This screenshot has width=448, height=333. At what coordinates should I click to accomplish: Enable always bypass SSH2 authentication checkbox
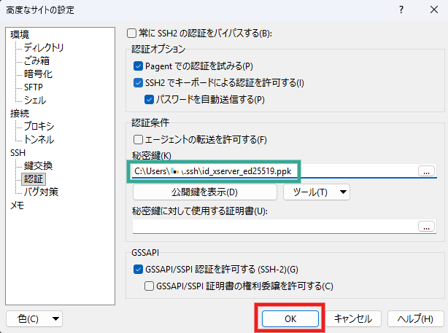(132, 34)
